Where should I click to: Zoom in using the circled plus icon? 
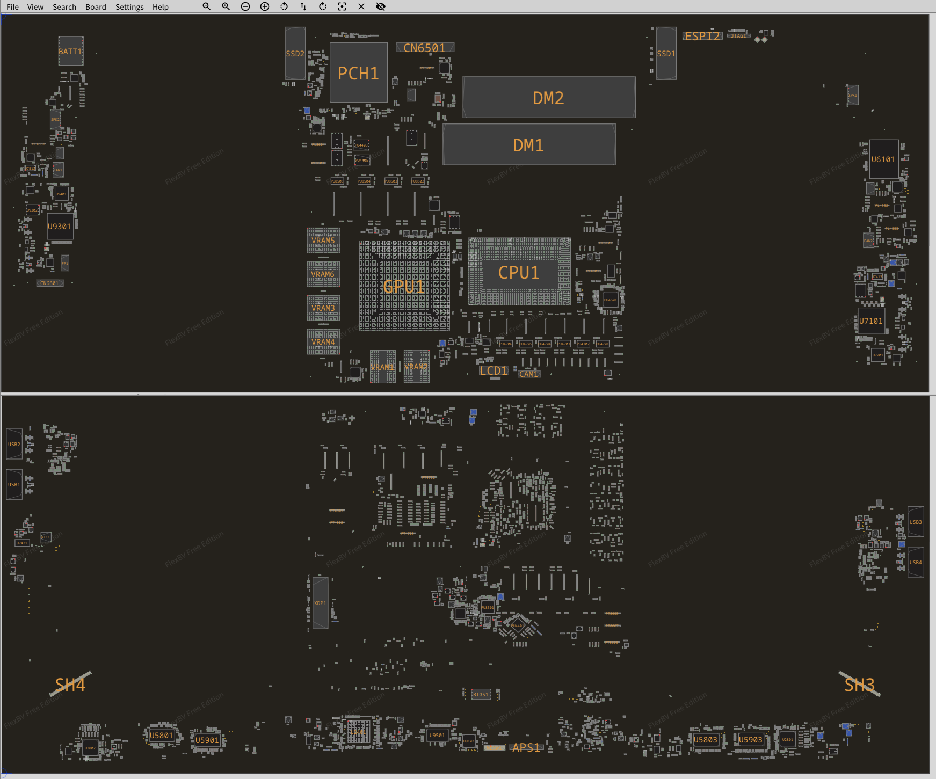pos(265,6)
